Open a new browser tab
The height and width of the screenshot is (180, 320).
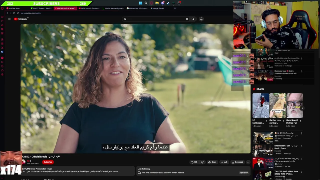coord(175,8)
